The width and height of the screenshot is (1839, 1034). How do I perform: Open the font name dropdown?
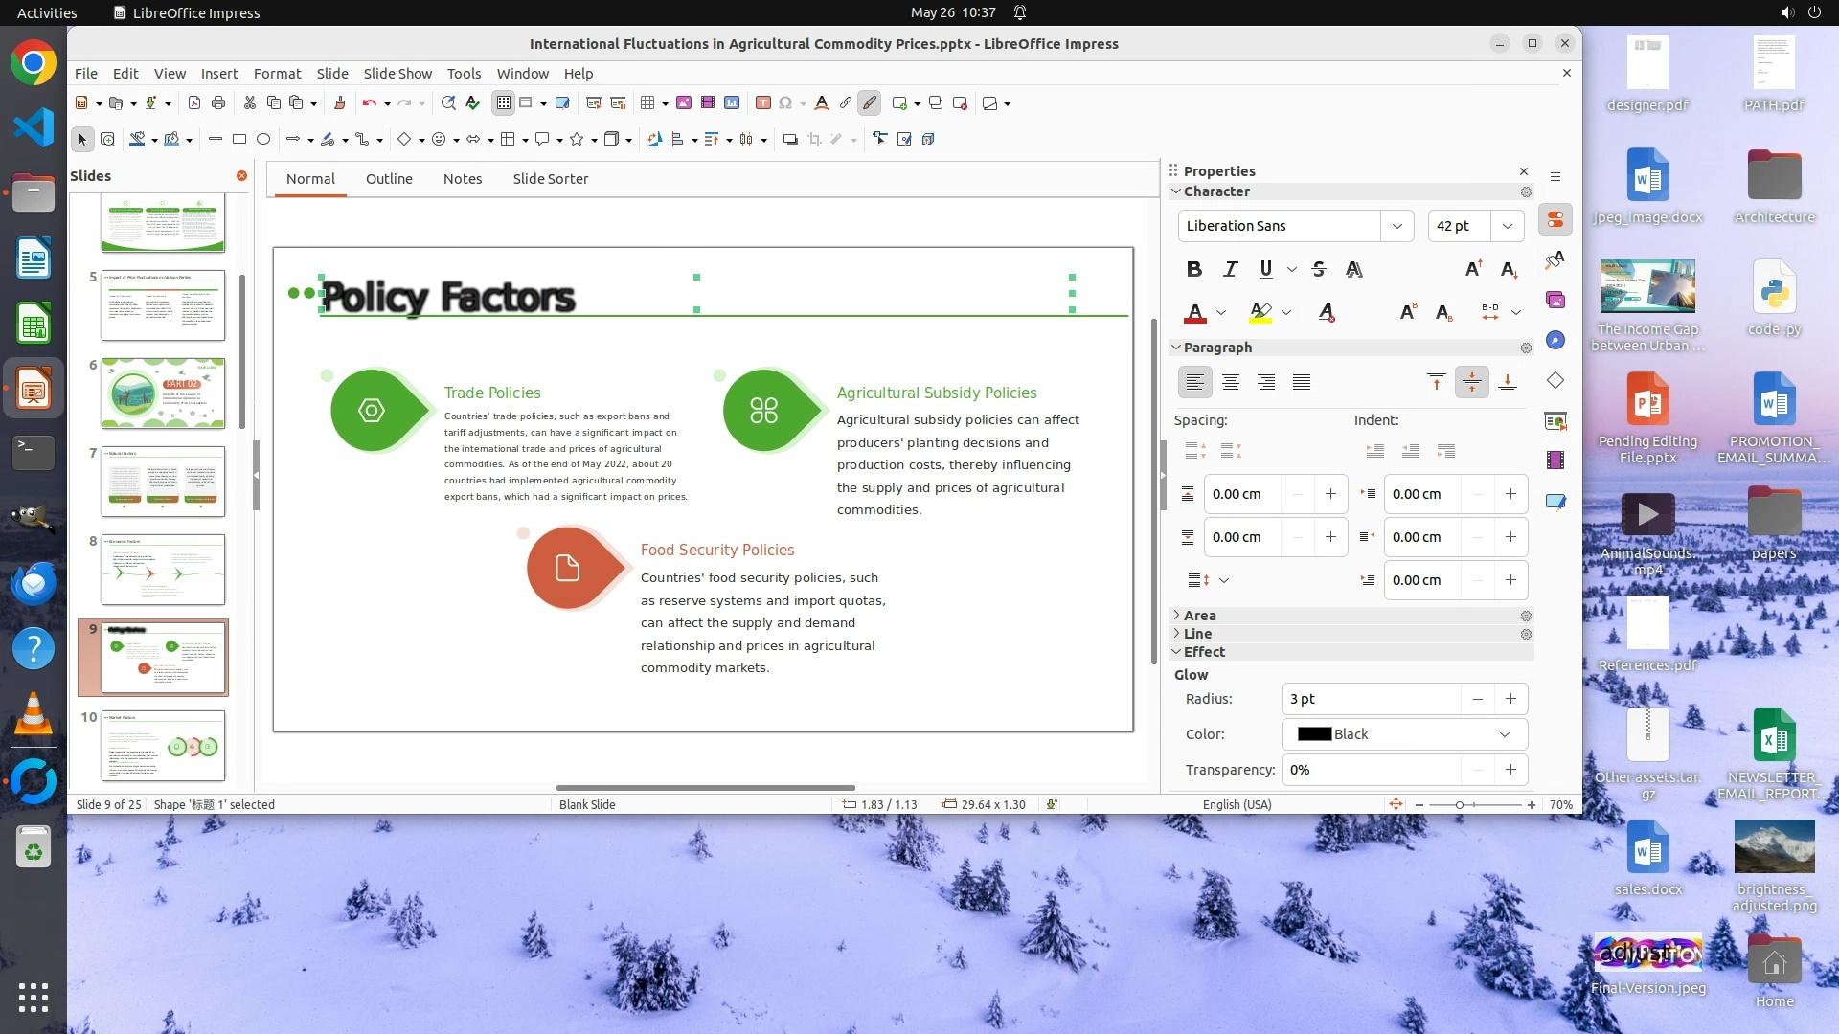[1396, 226]
